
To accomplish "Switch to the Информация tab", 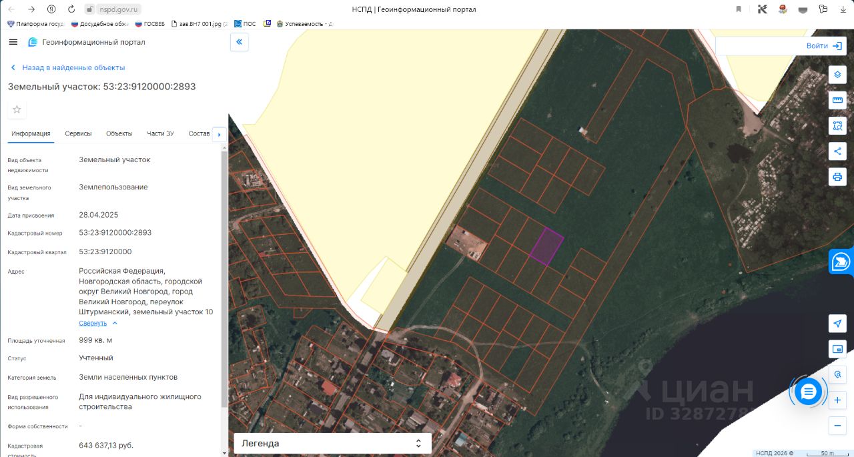I will click(31, 133).
